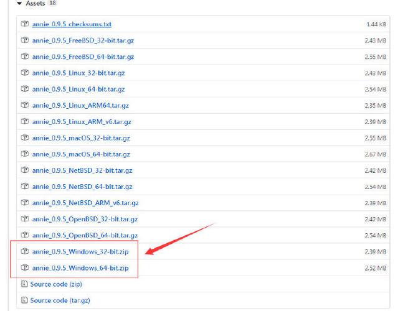
Task: Download annie_0.9.5_NetBSD_ARM_v6.tar.gz
Action: 85,203
